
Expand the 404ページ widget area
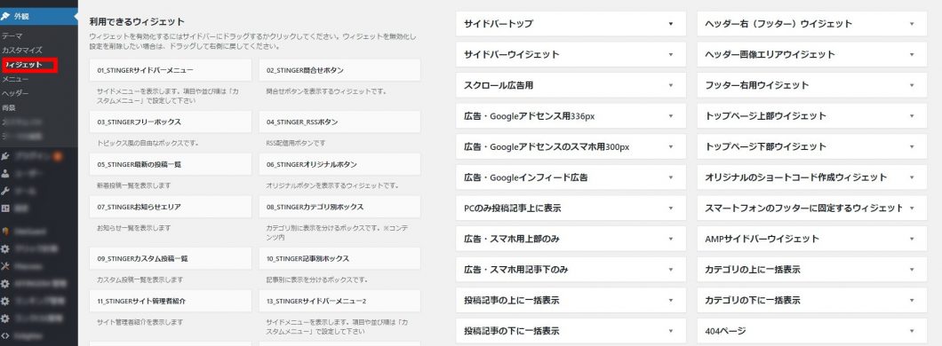[x=811, y=331]
